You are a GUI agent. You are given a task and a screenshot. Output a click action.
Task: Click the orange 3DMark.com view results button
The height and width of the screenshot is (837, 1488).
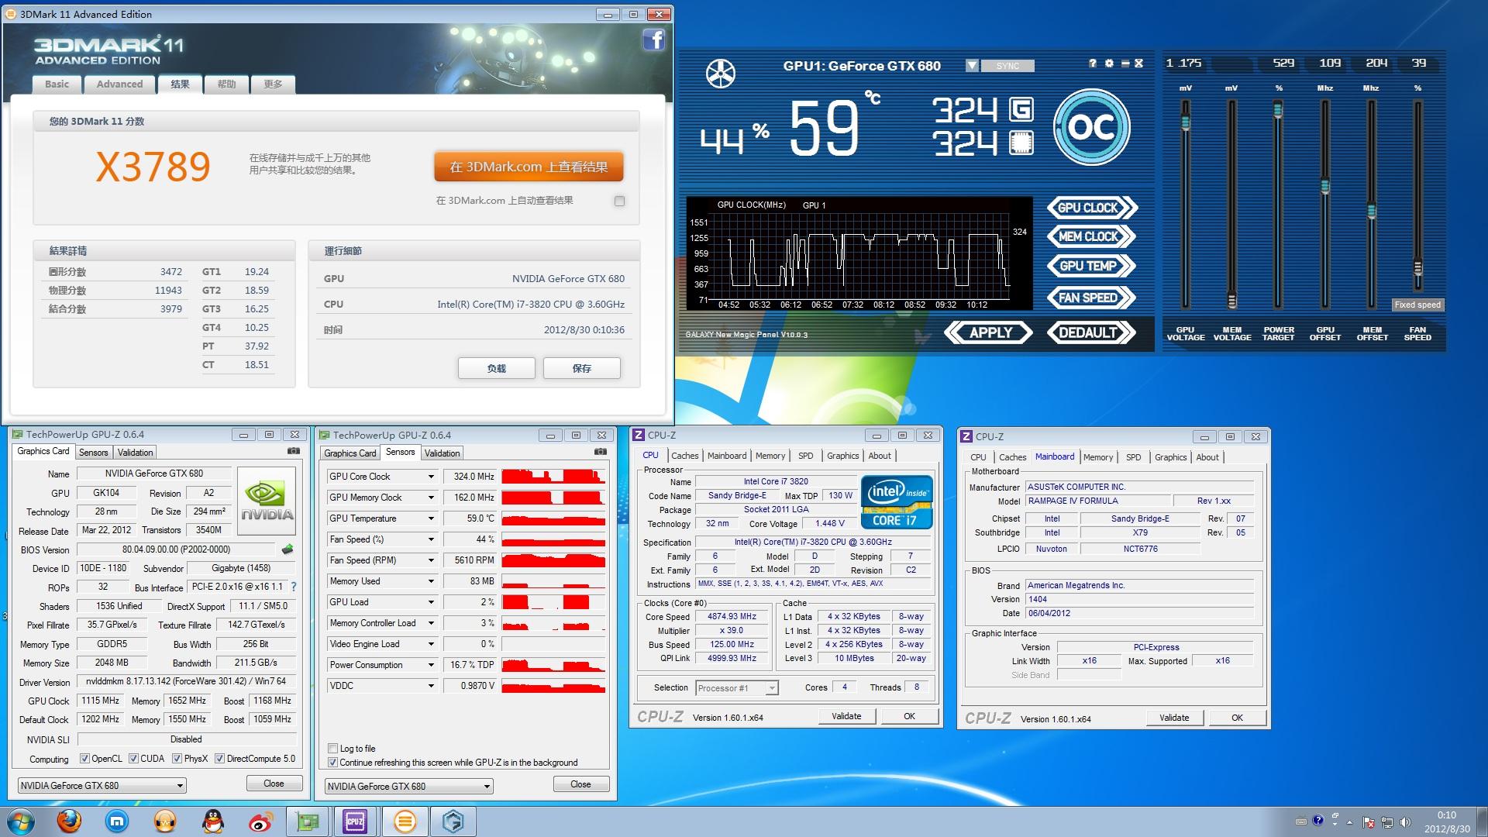click(529, 167)
